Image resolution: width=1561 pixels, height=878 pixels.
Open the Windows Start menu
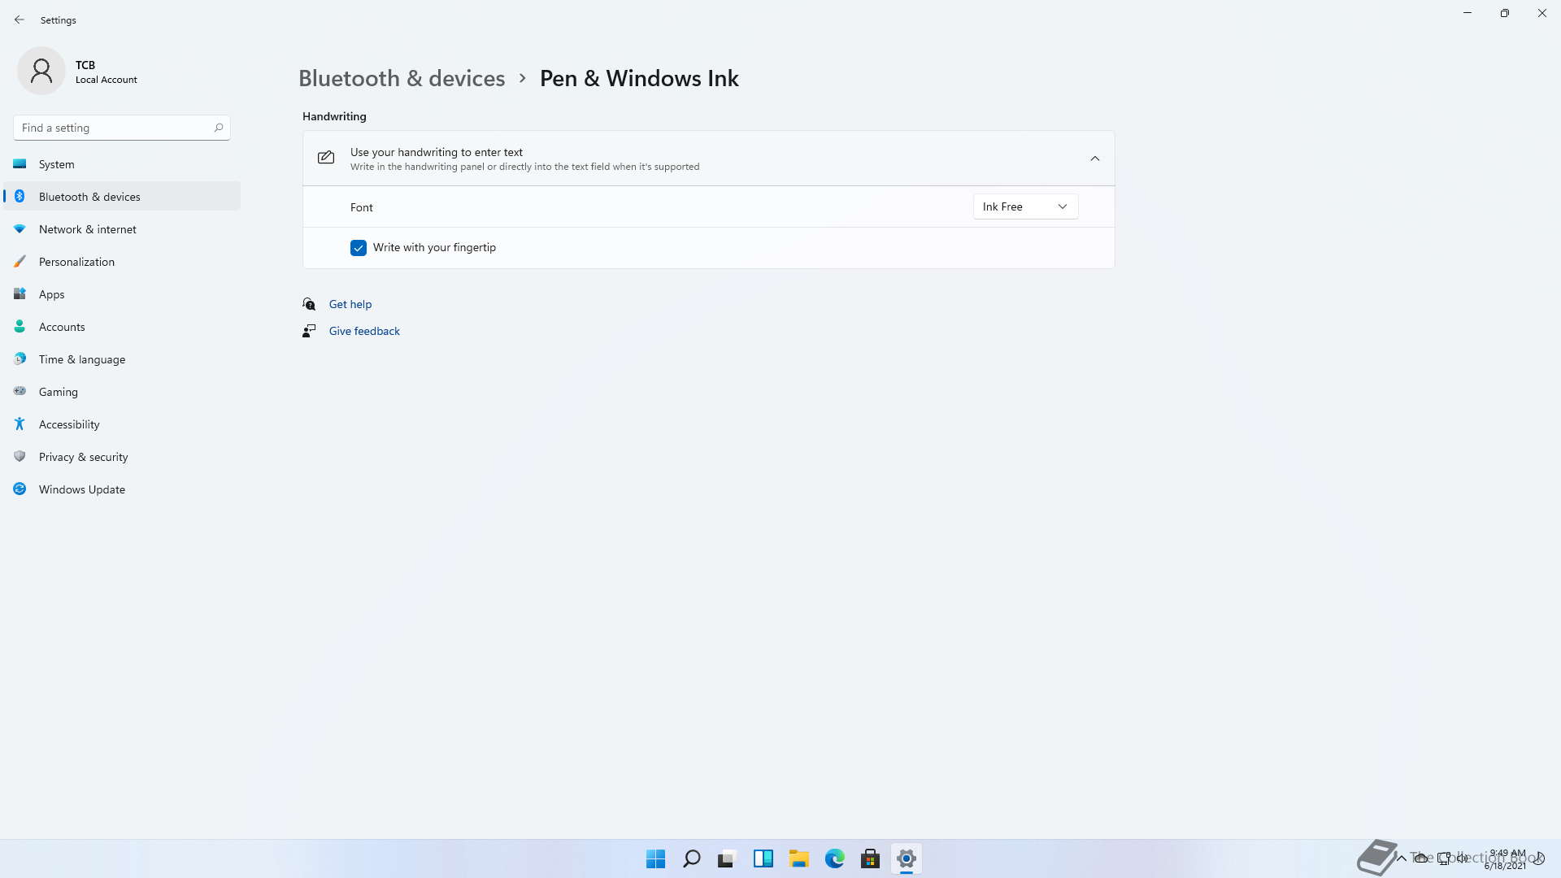click(656, 858)
